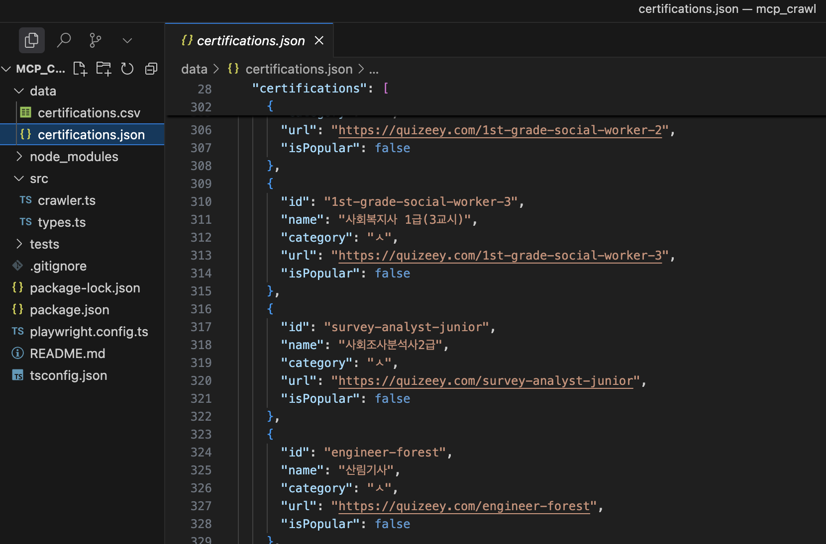826x544 pixels.
Task: Click the false value on line 328
Action: point(393,524)
